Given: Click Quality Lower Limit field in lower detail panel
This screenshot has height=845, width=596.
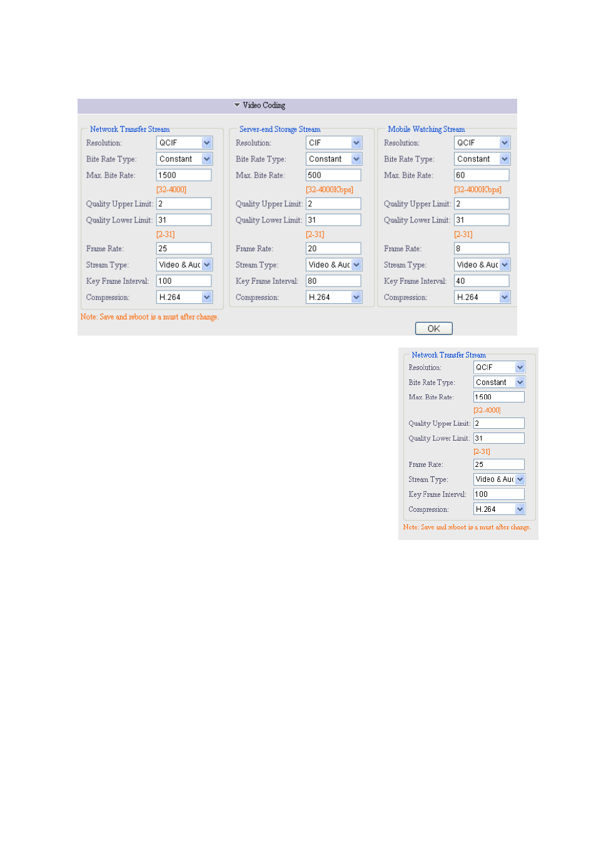Looking at the screenshot, I should point(499,439).
